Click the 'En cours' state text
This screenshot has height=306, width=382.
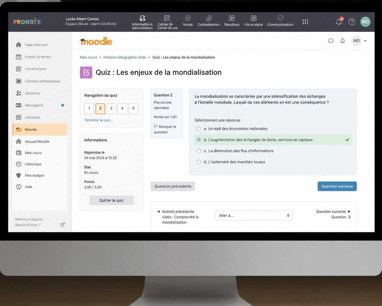pos(91,173)
